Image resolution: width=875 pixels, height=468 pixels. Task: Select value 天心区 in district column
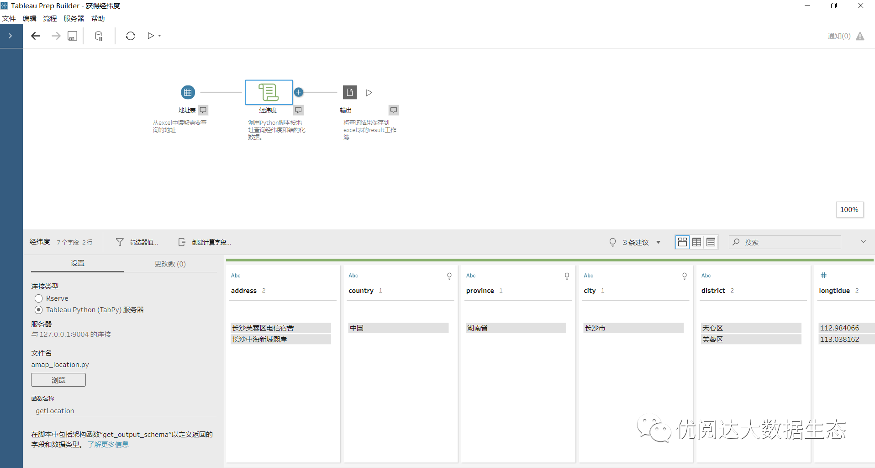[751, 328]
